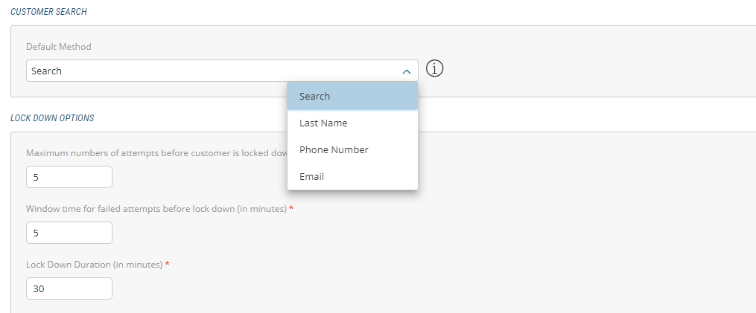756x313 pixels.
Task: Click the Window time for failed attempts label
Action: click(156, 209)
